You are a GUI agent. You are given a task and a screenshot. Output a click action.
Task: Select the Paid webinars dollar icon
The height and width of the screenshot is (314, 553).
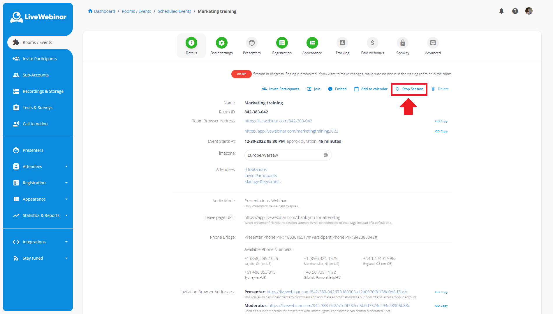pyautogui.click(x=372, y=43)
